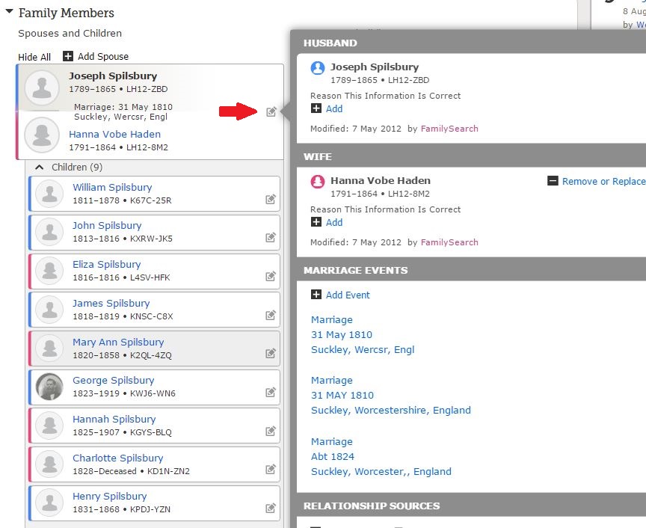The height and width of the screenshot is (528, 646).
Task: Click George Spilsbury's portrait photo
Action: pos(49,387)
